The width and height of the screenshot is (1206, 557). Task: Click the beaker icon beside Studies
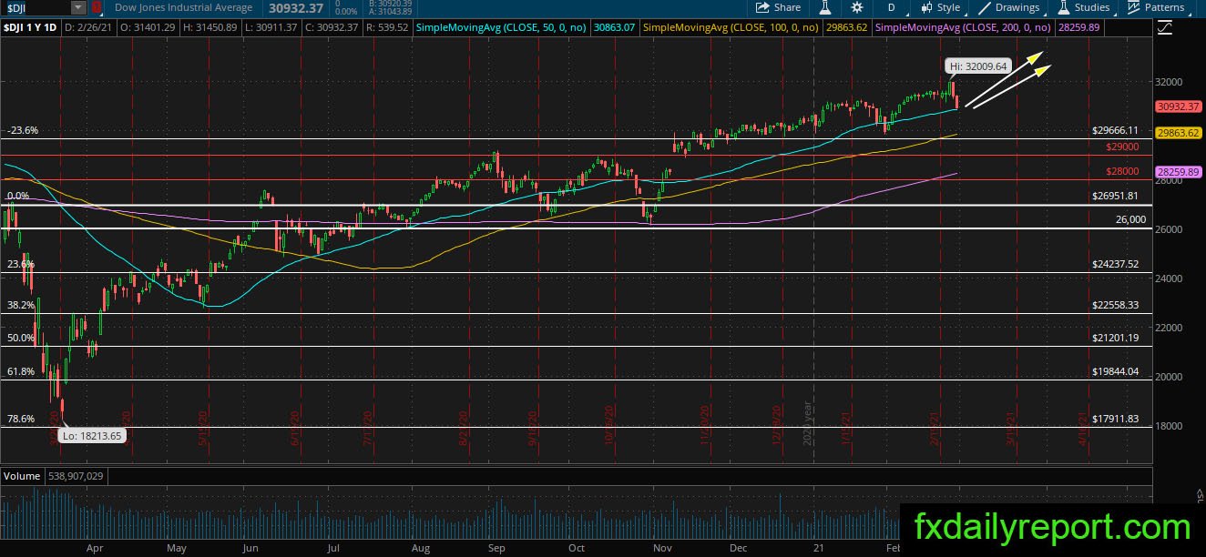point(1063,7)
